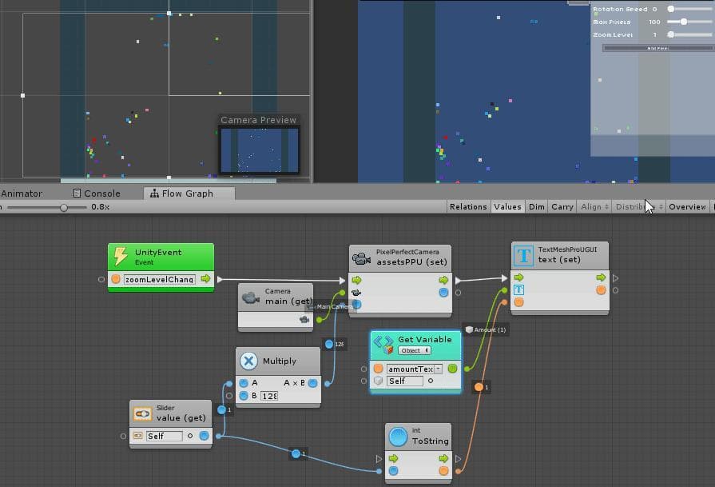Select the Flow Graph tab
Image resolution: width=715 pixels, height=487 pixels.
coord(189,194)
